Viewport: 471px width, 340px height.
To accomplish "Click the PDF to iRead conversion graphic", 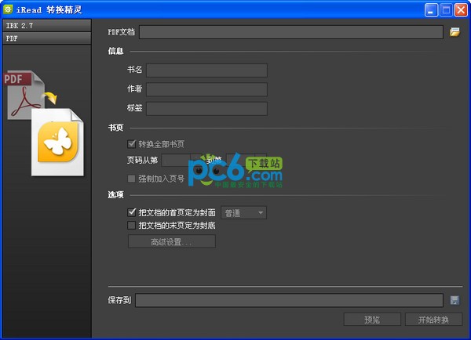I will [44, 123].
